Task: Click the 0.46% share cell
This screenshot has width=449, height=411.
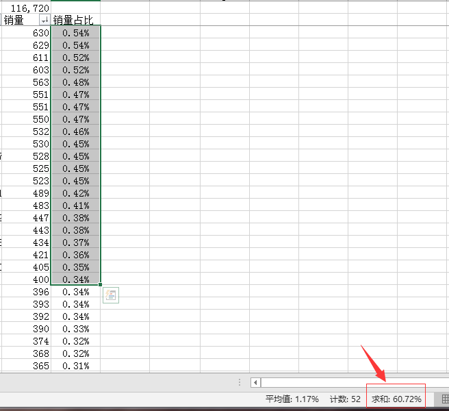Action: 75,132
